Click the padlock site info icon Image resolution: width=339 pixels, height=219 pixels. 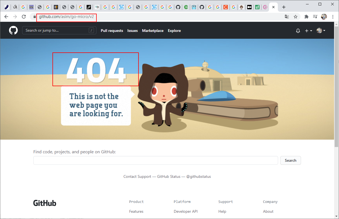pyautogui.click(x=34, y=17)
